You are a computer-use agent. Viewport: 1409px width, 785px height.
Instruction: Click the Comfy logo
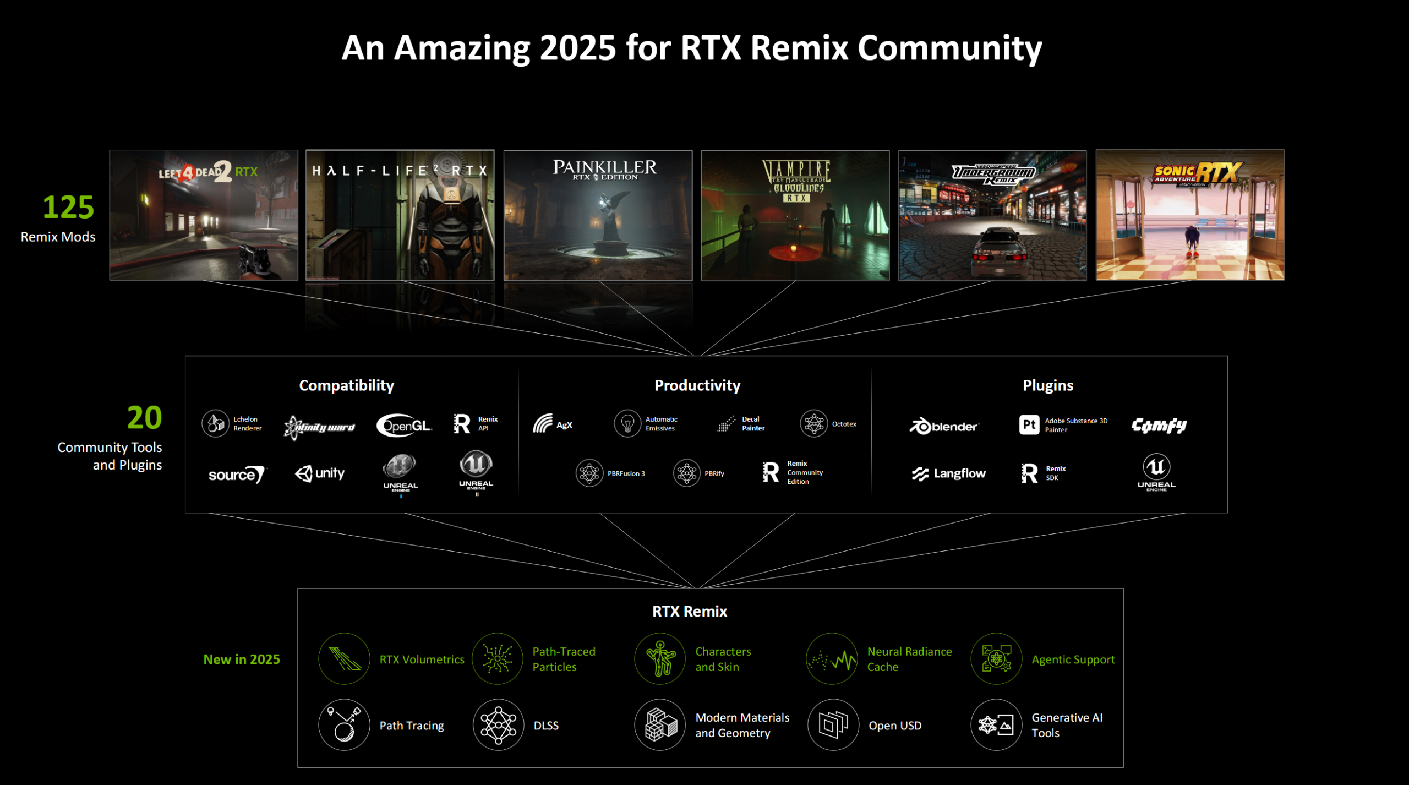(1159, 425)
